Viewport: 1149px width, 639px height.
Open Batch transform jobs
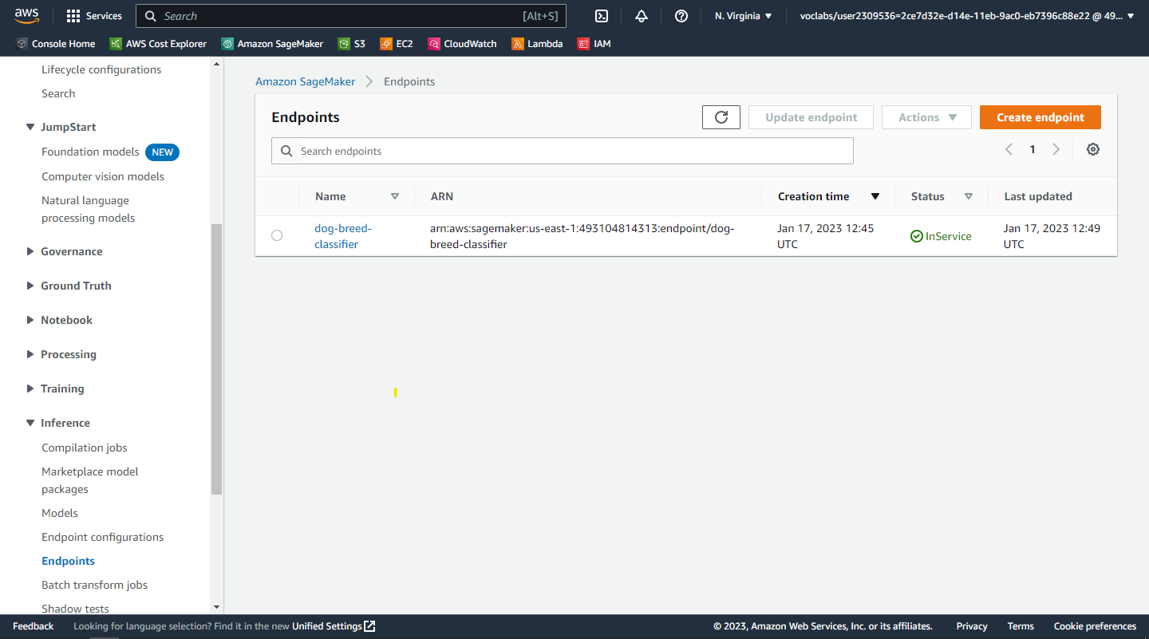94,585
